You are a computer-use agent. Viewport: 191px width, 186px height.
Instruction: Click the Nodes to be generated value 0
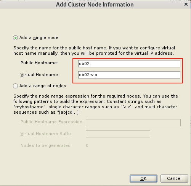point(87,145)
